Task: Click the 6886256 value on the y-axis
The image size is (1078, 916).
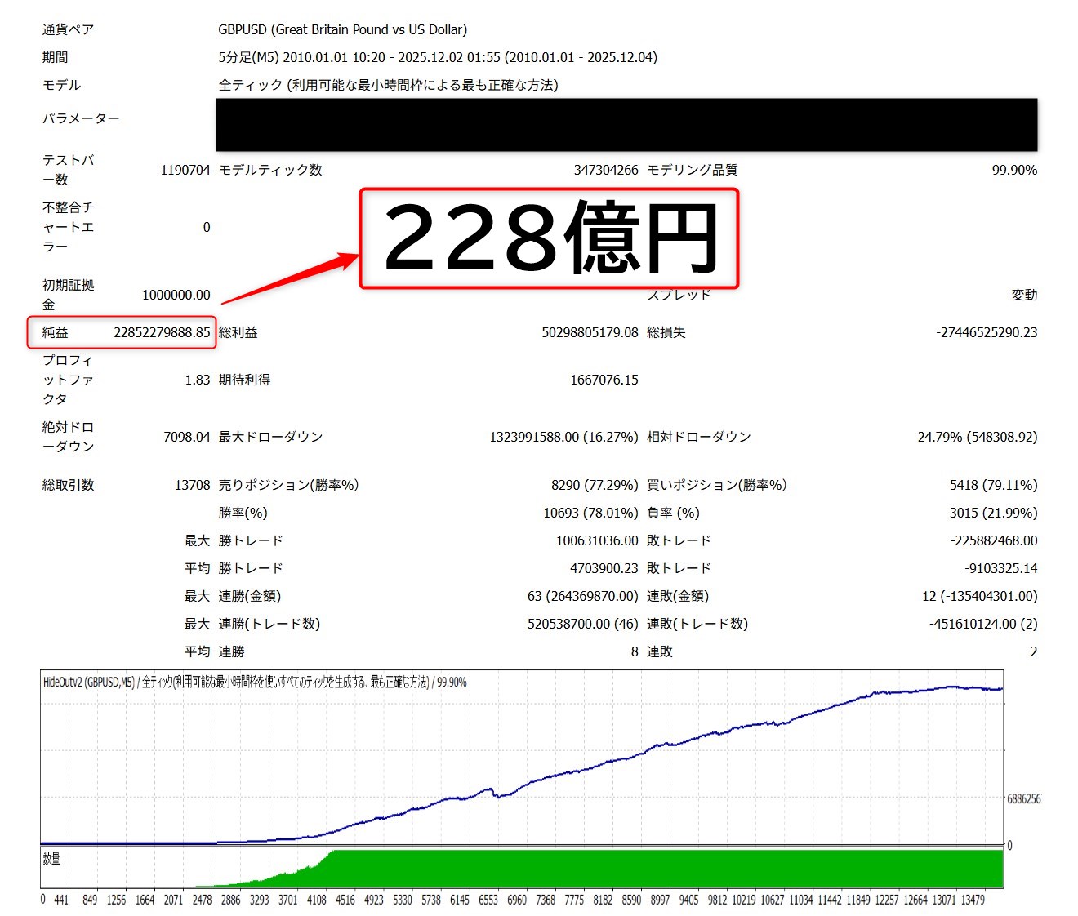Action: click(x=1023, y=798)
